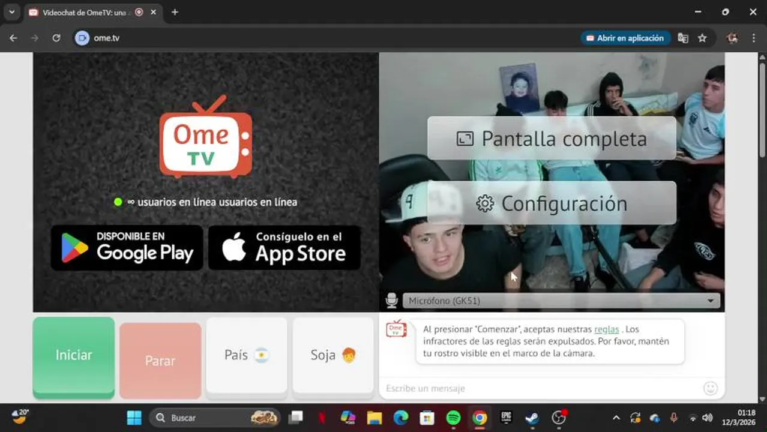Screen dimensions: 767x432
Task: Open the Windows Start menu
Action: [x=134, y=418]
